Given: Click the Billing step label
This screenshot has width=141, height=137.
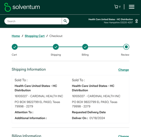Looking at the screenshot, I should point(85,55).
